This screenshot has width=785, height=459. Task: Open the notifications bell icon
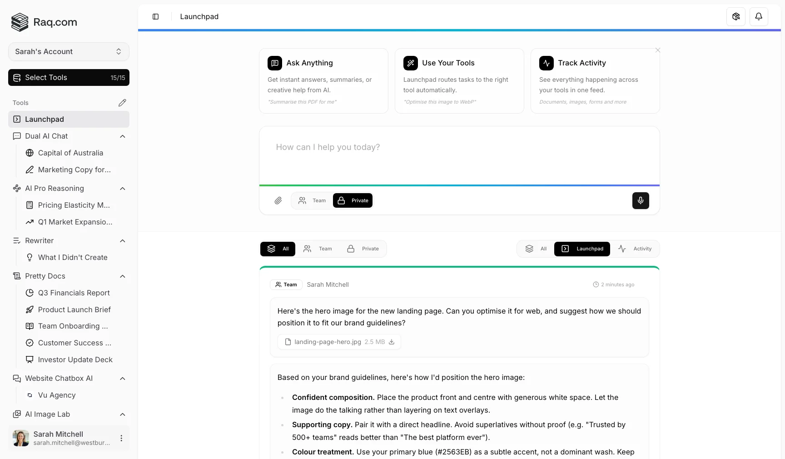click(x=759, y=17)
